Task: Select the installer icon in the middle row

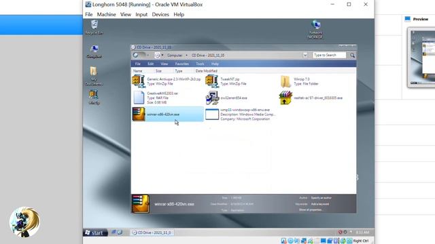Action: pos(212,98)
